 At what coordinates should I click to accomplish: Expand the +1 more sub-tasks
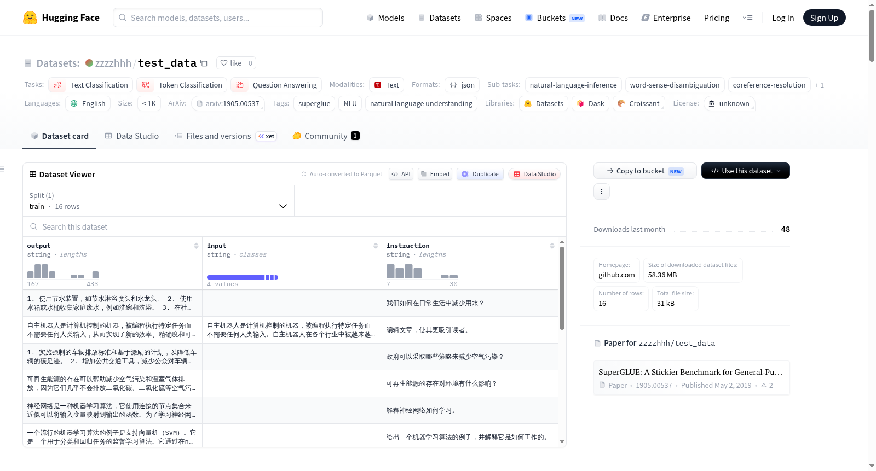click(819, 85)
